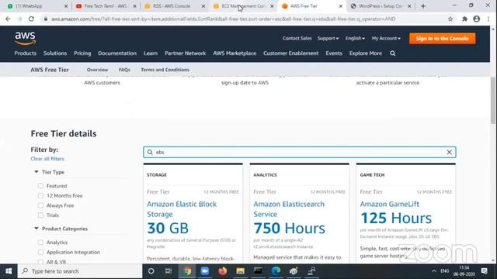497x279 pixels.
Task: Open the Solutions menu
Action: point(55,53)
